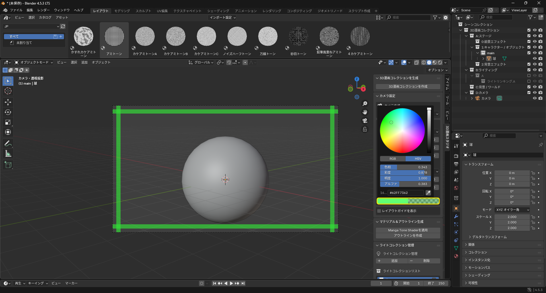This screenshot has height=293, width=546.
Task: Adjust the アルファ slider
Action: 406,184
